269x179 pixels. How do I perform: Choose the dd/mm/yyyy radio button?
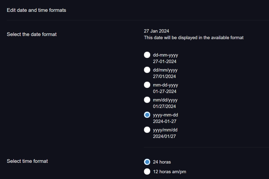point(147,70)
